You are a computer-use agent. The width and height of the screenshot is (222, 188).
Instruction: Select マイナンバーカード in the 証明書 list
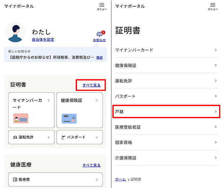point(166,50)
